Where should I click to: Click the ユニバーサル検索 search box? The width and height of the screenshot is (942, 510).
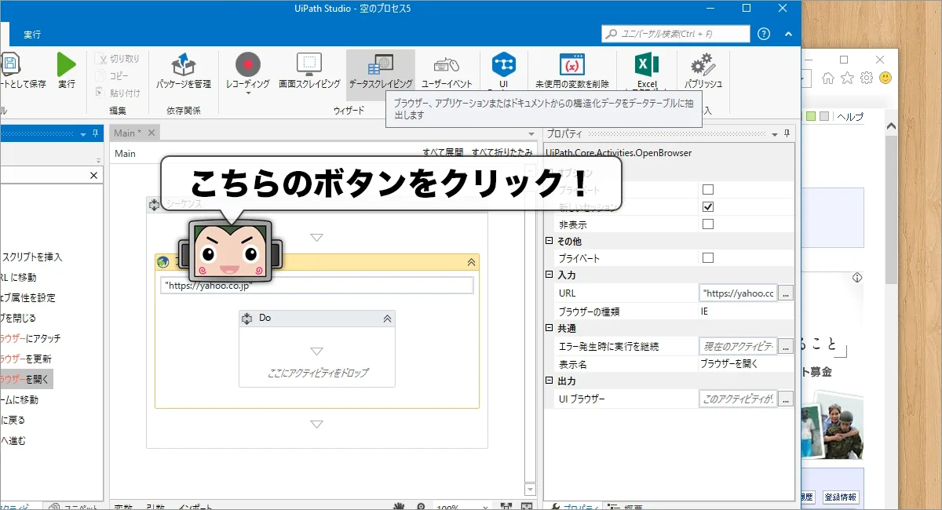tap(676, 34)
